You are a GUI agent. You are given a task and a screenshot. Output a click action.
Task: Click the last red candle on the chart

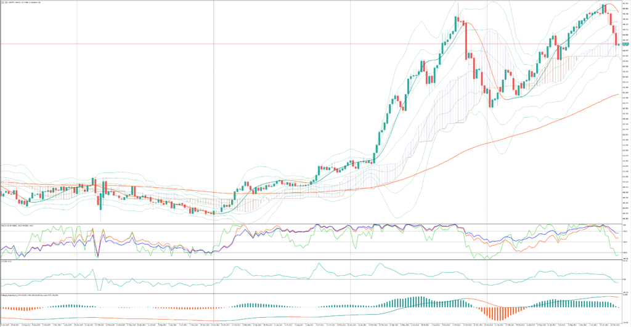(617, 40)
